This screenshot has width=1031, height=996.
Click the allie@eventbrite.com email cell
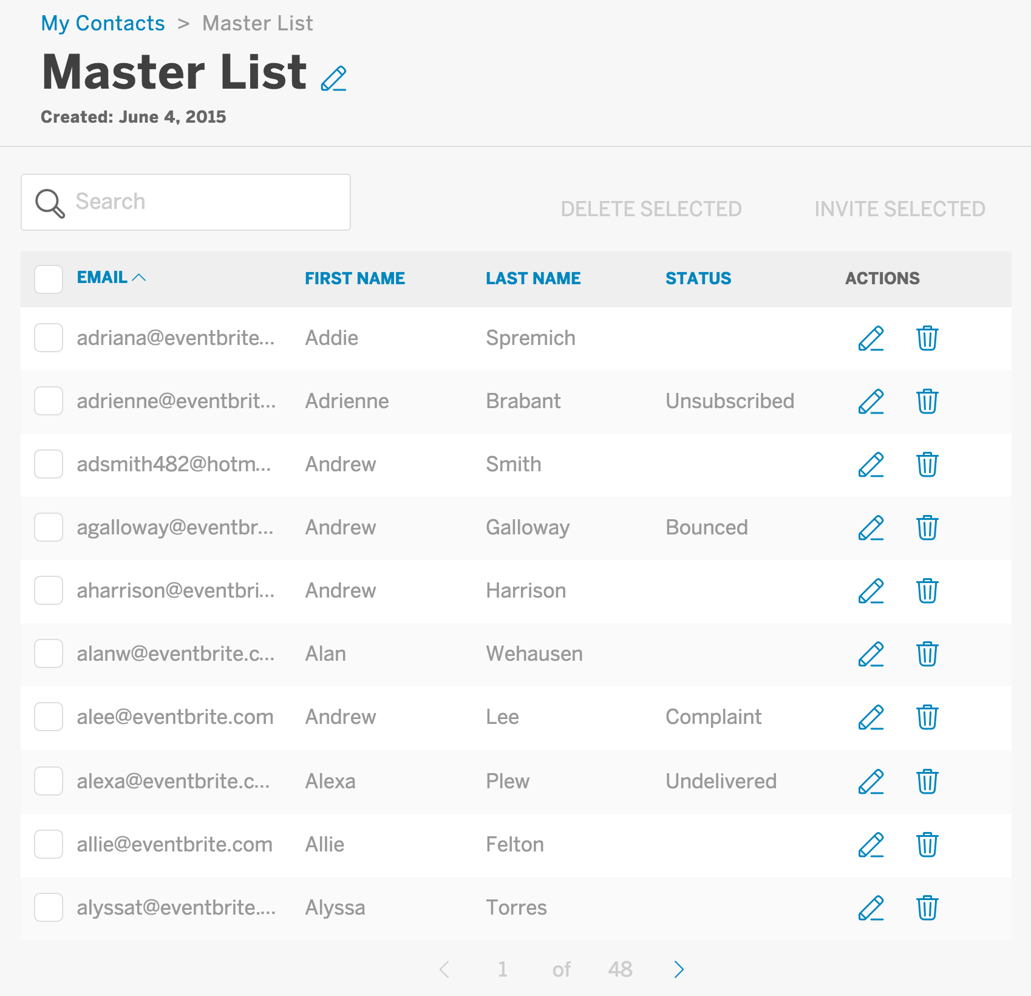pos(174,844)
